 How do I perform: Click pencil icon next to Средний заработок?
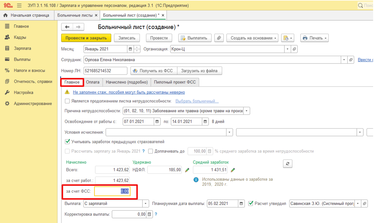(233, 170)
